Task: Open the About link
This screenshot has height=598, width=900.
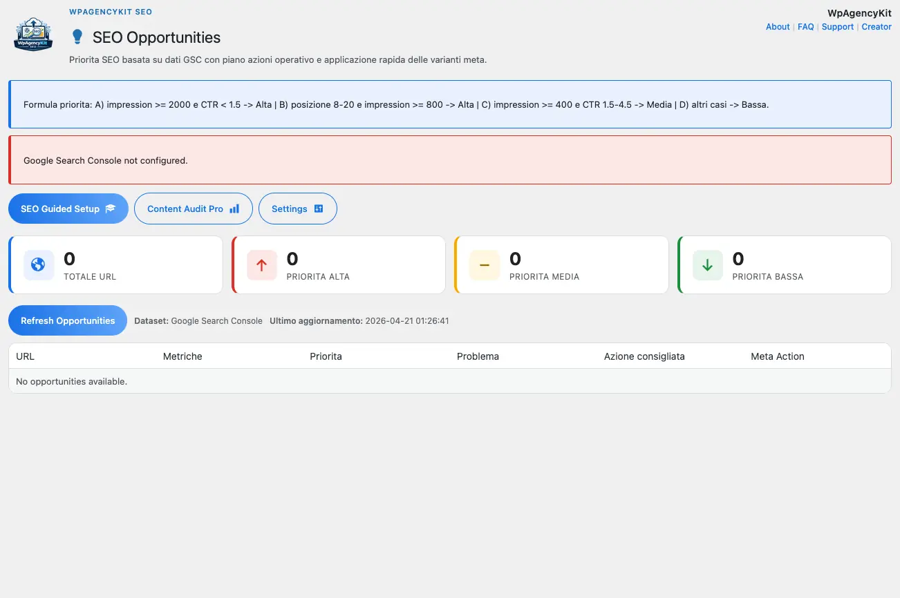Action: click(x=778, y=27)
